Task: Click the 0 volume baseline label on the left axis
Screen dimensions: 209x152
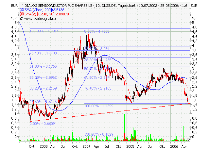Action: click(16, 137)
